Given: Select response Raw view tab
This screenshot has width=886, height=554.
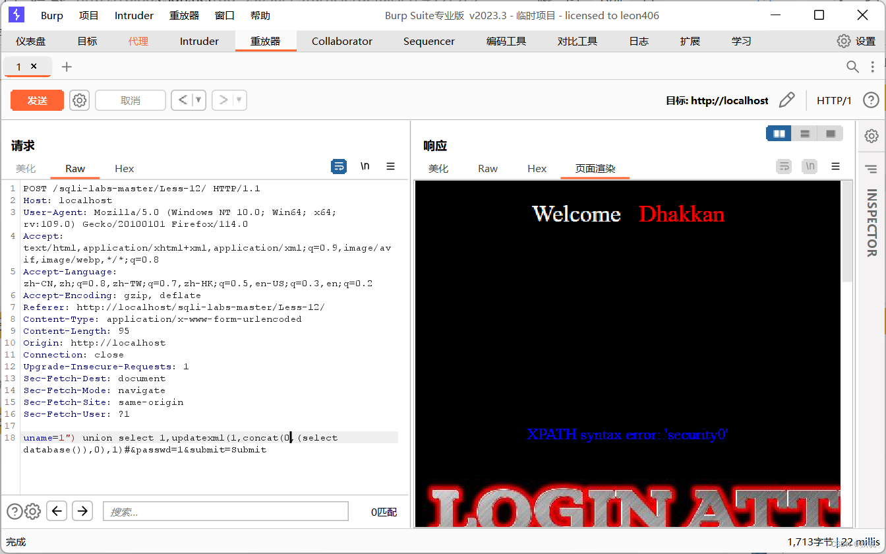Looking at the screenshot, I should [488, 168].
